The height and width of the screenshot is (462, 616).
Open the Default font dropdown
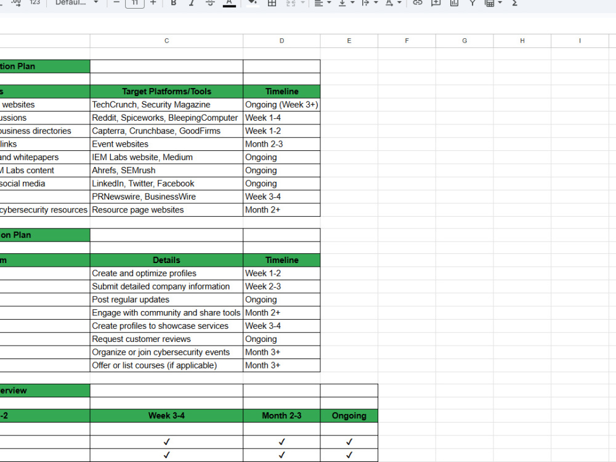click(76, 2)
